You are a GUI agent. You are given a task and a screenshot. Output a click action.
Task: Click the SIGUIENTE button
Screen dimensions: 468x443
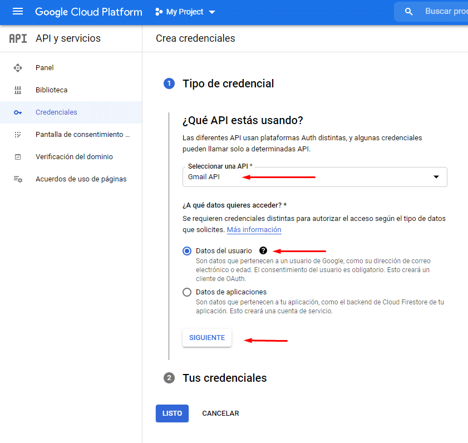click(x=207, y=338)
